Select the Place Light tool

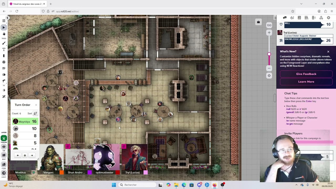[x=4, y=81]
